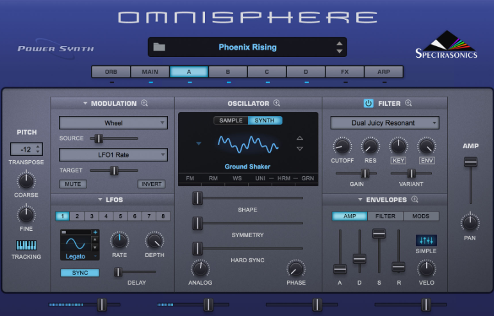The height and width of the screenshot is (316, 494).
Task: Expand the LFO1 Rate target dropdown
Action: pyautogui.click(x=113, y=154)
